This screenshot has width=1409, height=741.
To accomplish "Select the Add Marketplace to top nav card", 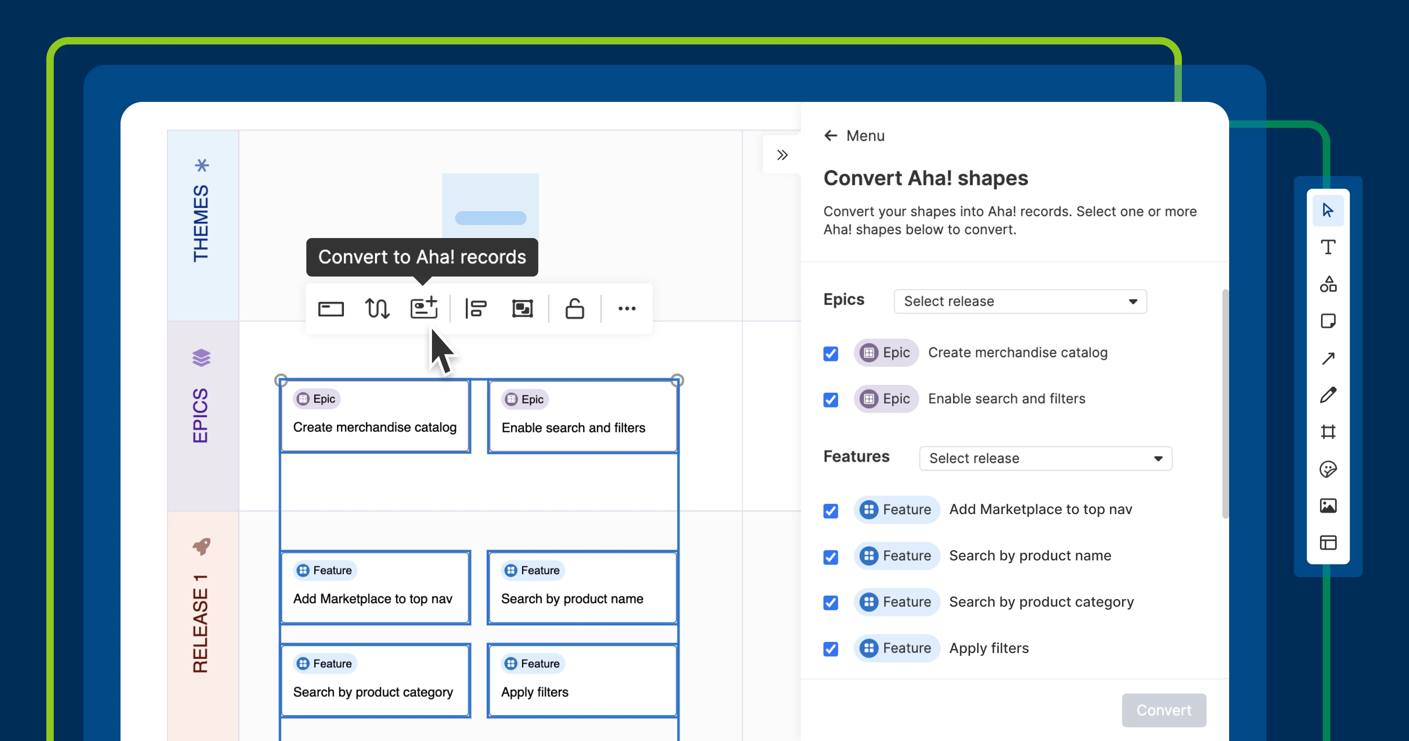I will [375, 587].
